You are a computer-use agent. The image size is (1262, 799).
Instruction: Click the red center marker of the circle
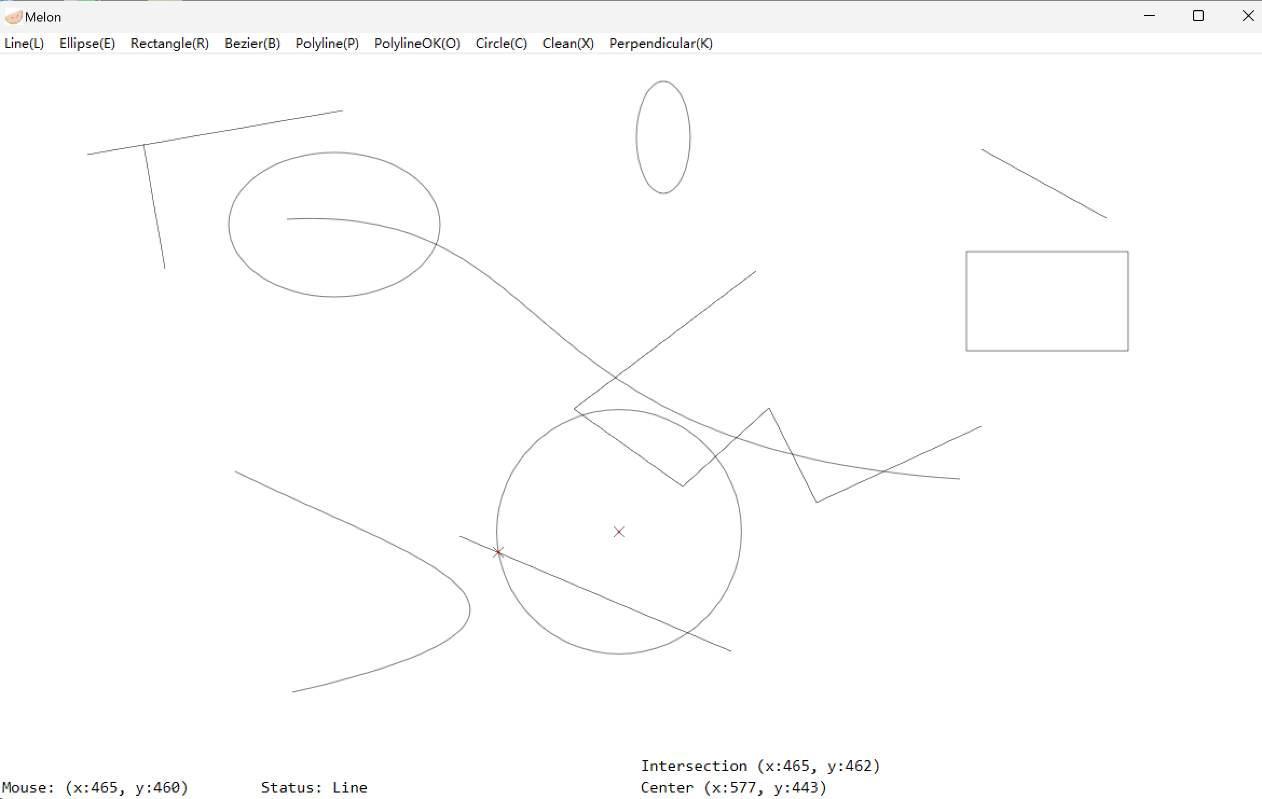(619, 532)
